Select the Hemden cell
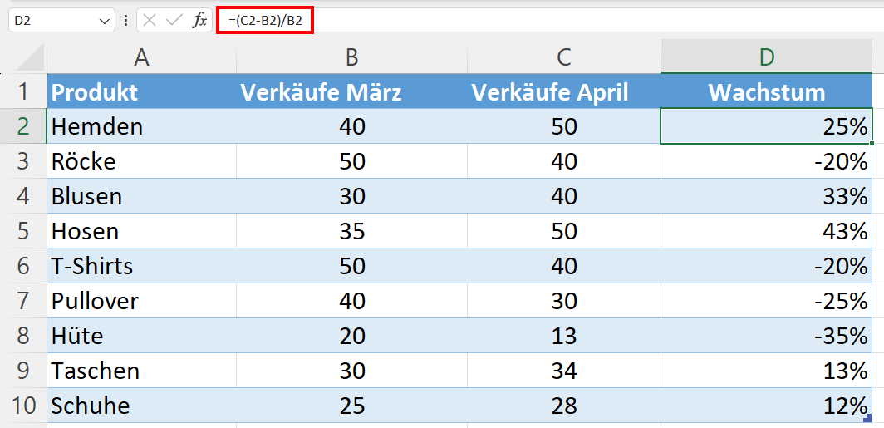 pyautogui.click(x=141, y=126)
